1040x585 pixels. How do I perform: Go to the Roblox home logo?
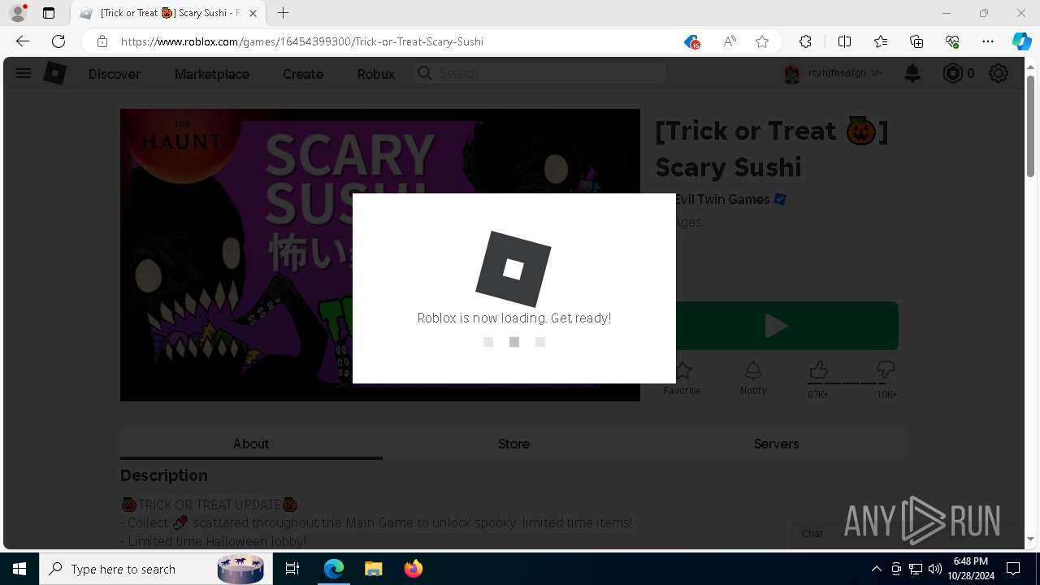pos(54,74)
